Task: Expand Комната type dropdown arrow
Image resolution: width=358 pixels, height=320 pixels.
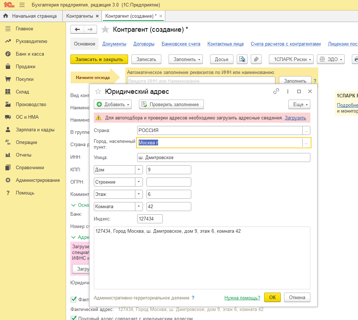Action: [139, 207]
